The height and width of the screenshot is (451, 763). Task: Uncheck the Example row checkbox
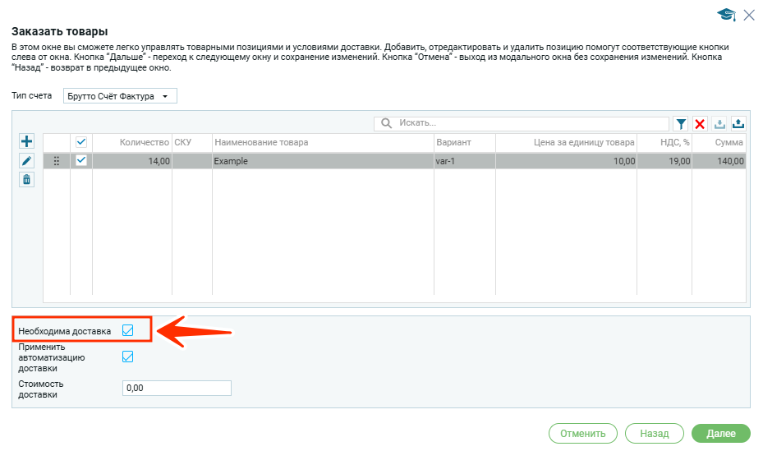[x=81, y=161]
